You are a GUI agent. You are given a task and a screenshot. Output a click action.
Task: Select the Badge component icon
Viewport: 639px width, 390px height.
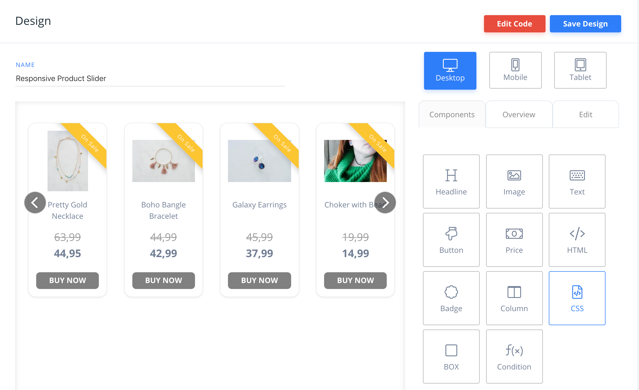coord(451,298)
